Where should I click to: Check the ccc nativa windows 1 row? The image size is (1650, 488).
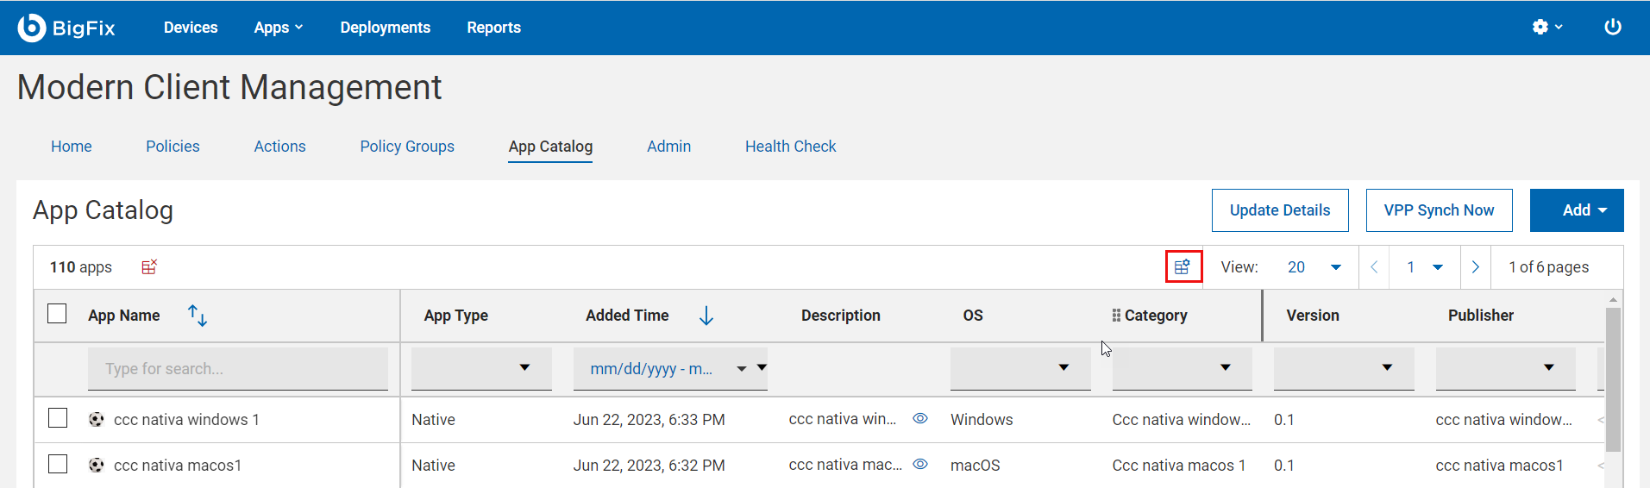tap(58, 418)
